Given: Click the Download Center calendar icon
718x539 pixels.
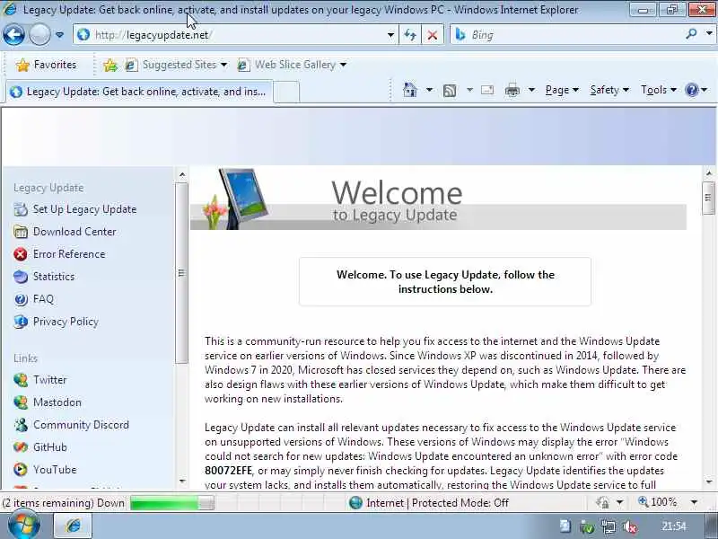Looking at the screenshot, I should tap(21, 232).
